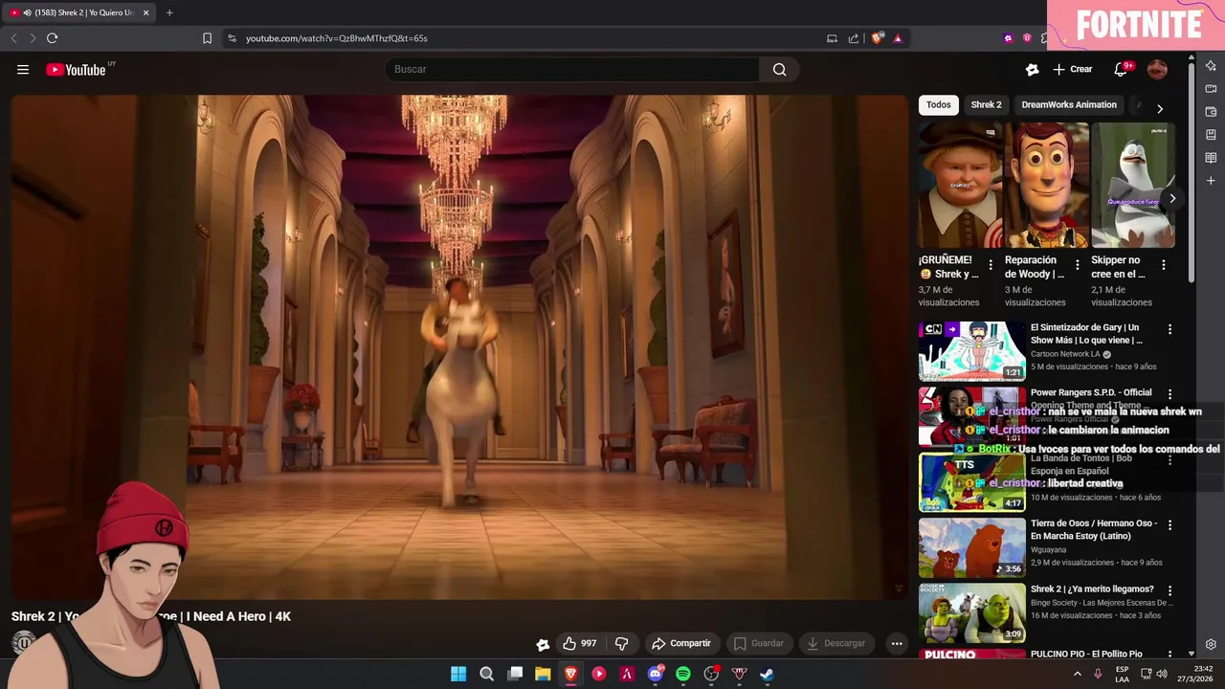Open options for Power Rangers S.P.D. video
Viewport: 1225px width, 689px height.
pos(1169,394)
